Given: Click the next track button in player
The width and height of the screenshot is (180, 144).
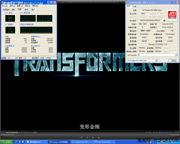Looking at the screenshot, I should pyautogui.click(x=99, y=137).
